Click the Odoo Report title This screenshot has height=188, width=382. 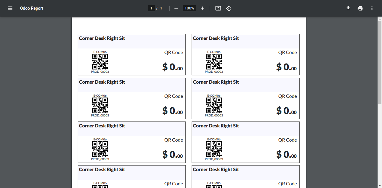pyautogui.click(x=32, y=8)
